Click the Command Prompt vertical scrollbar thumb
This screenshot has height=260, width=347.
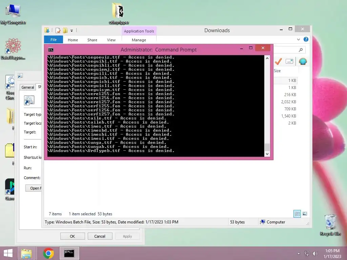click(x=267, y=147)
